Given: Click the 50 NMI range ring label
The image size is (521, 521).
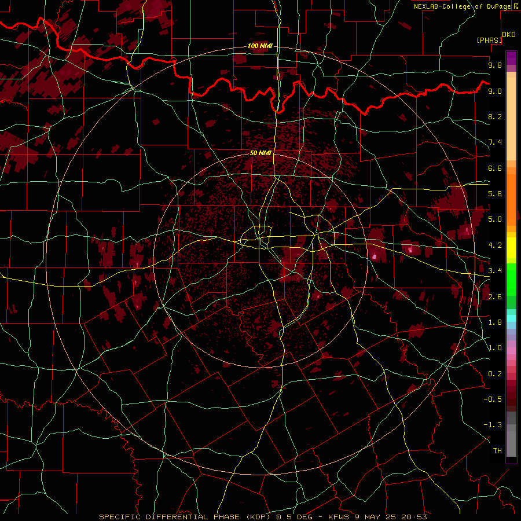Looking at the screenshot, I should (x=260, y=153).
